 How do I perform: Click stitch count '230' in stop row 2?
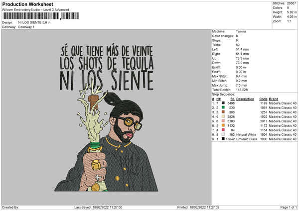pos(232,108)
